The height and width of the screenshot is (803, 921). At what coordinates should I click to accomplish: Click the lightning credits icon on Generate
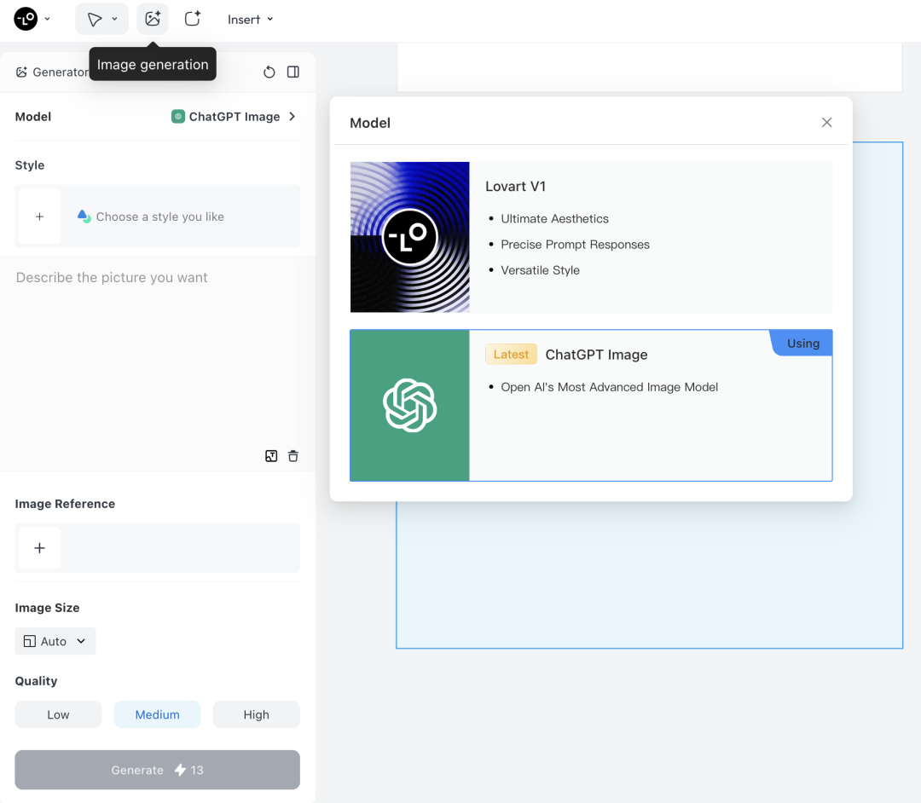click(x=180, y=770)
